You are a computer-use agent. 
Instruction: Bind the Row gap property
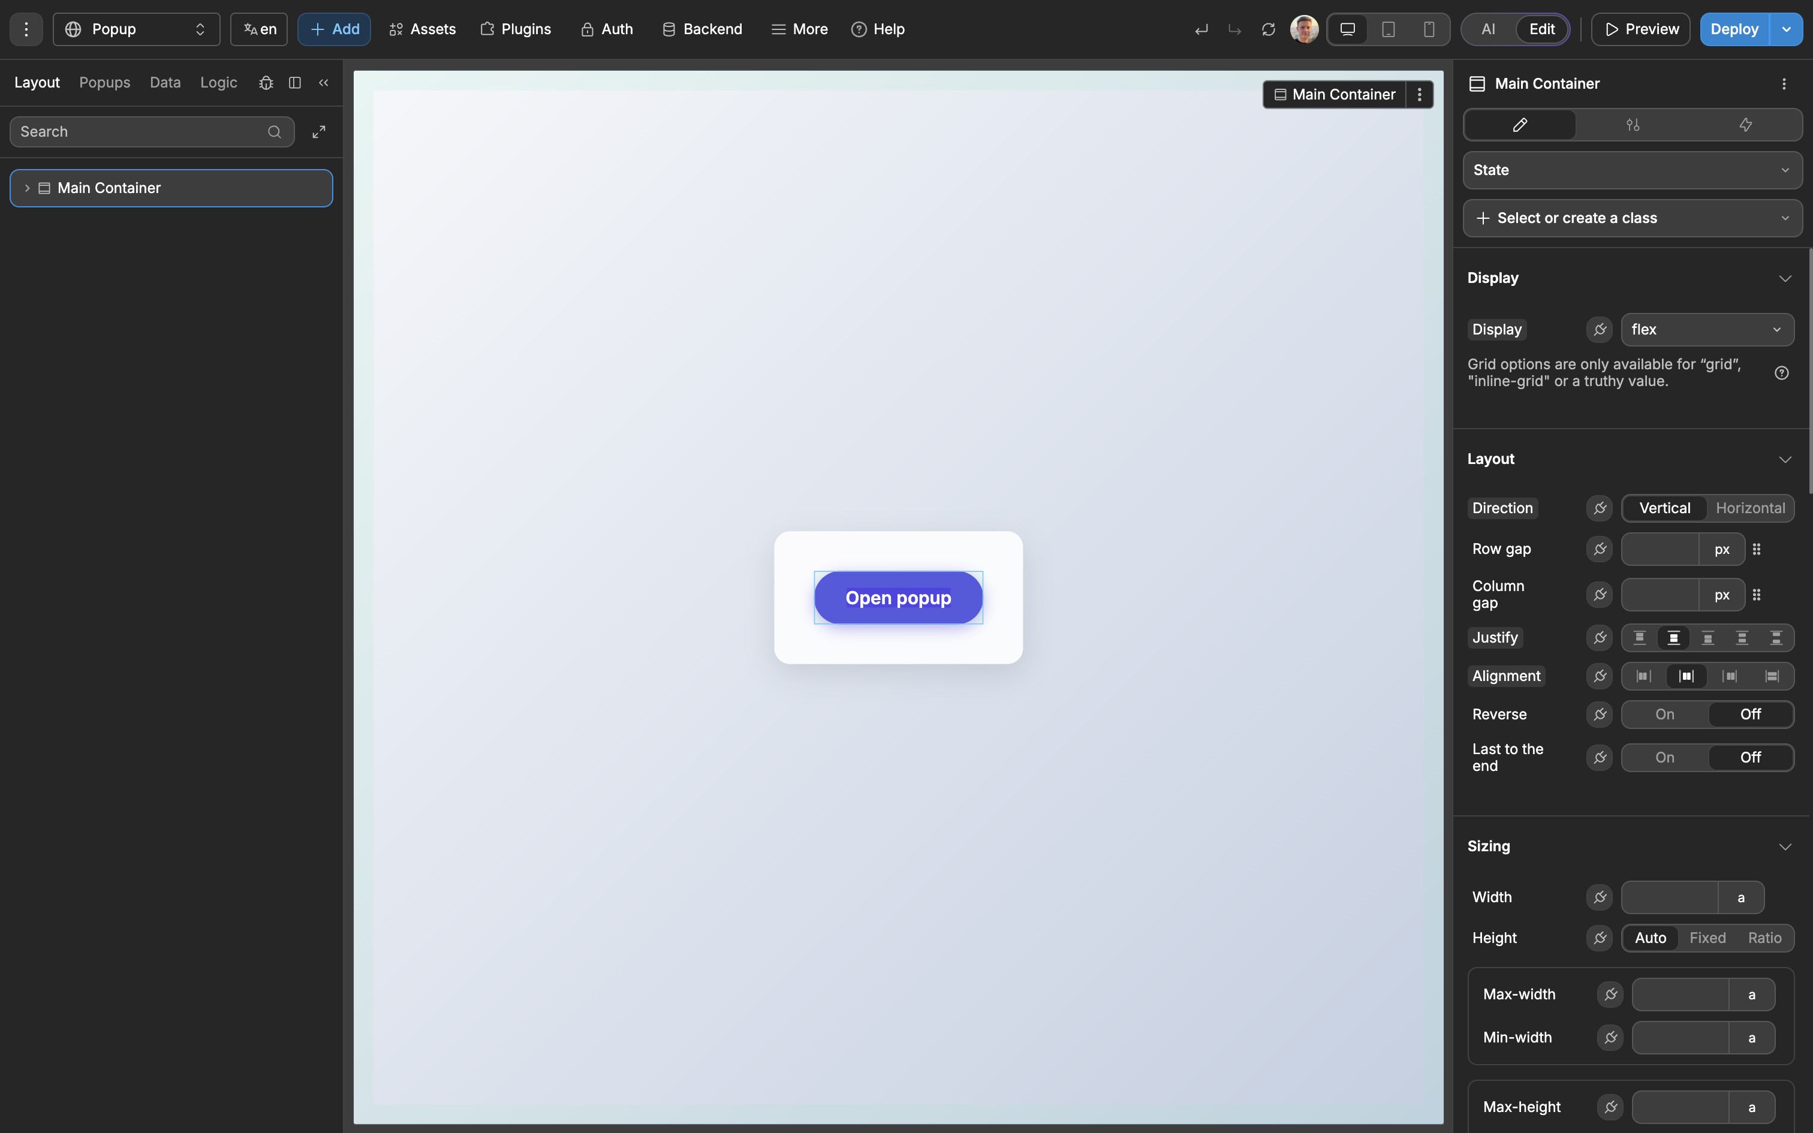pyautogui.click(x=1600, y=549)
